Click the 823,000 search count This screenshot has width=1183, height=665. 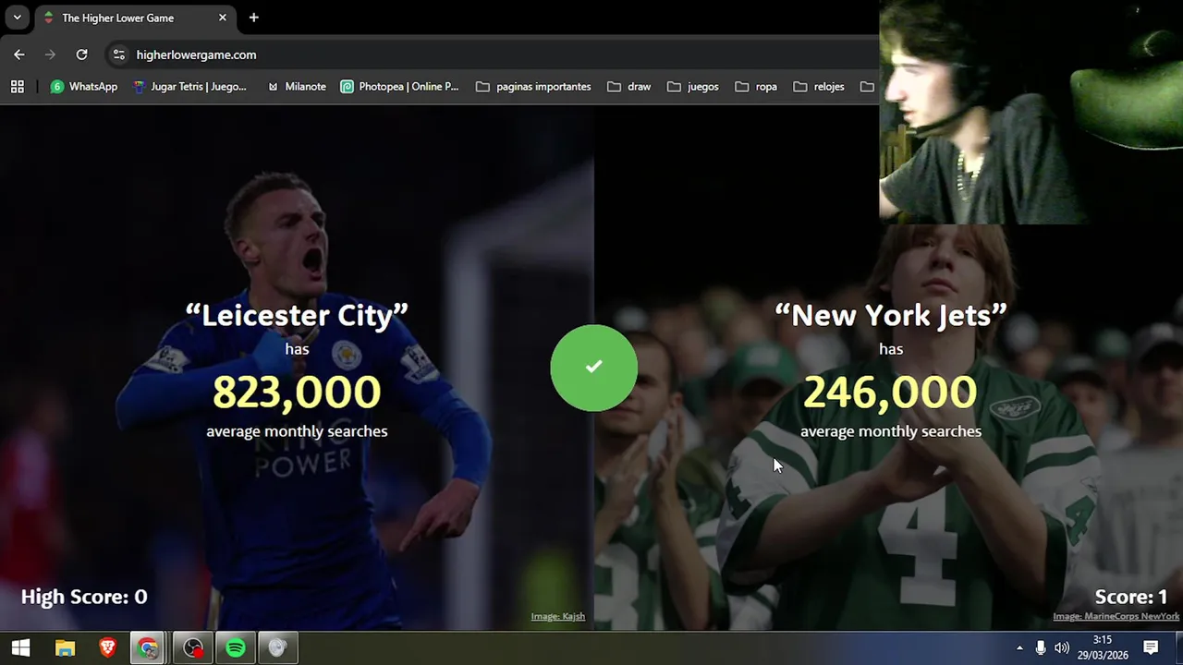click(297, 393)
